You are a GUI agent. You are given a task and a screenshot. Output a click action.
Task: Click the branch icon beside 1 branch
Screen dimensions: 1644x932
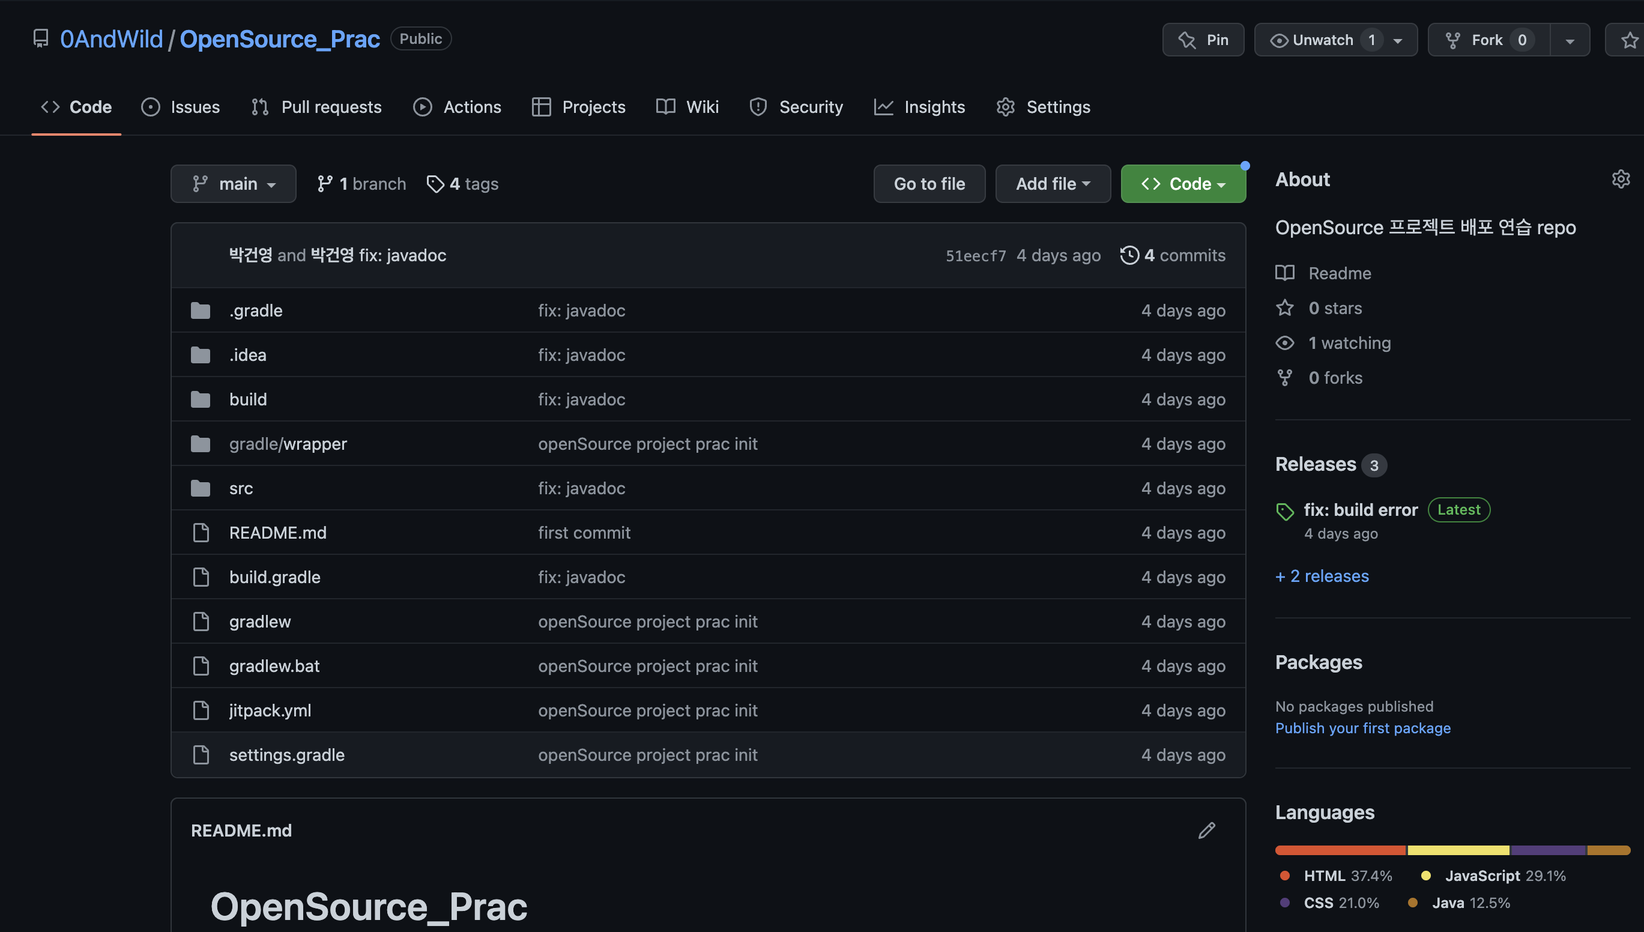[325, 184]
